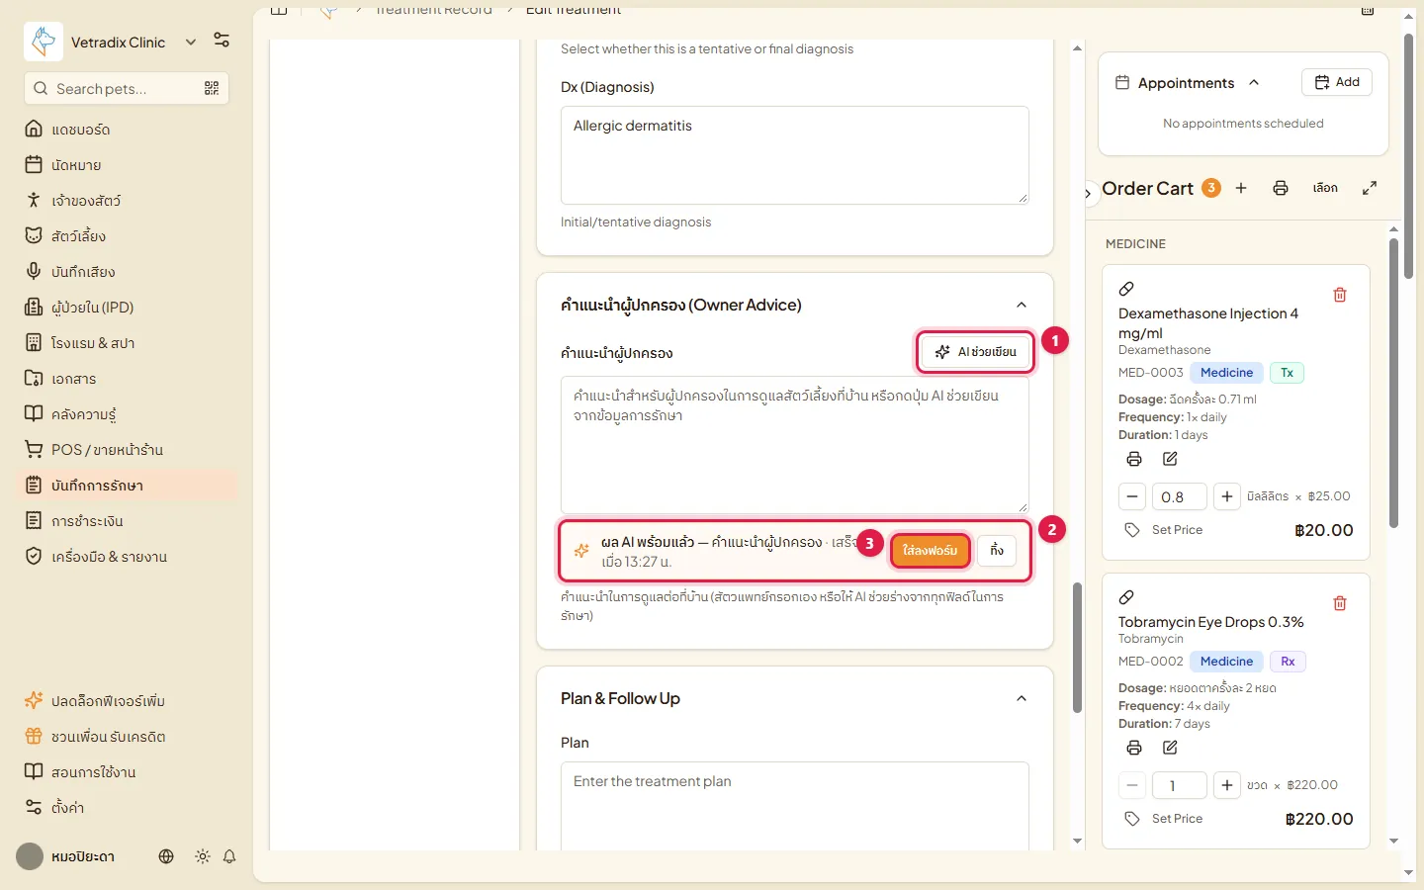This screenshot has width=1424, height=890.
Task: Add an item to the Order Cart
Action: [x=1241, y=188]
